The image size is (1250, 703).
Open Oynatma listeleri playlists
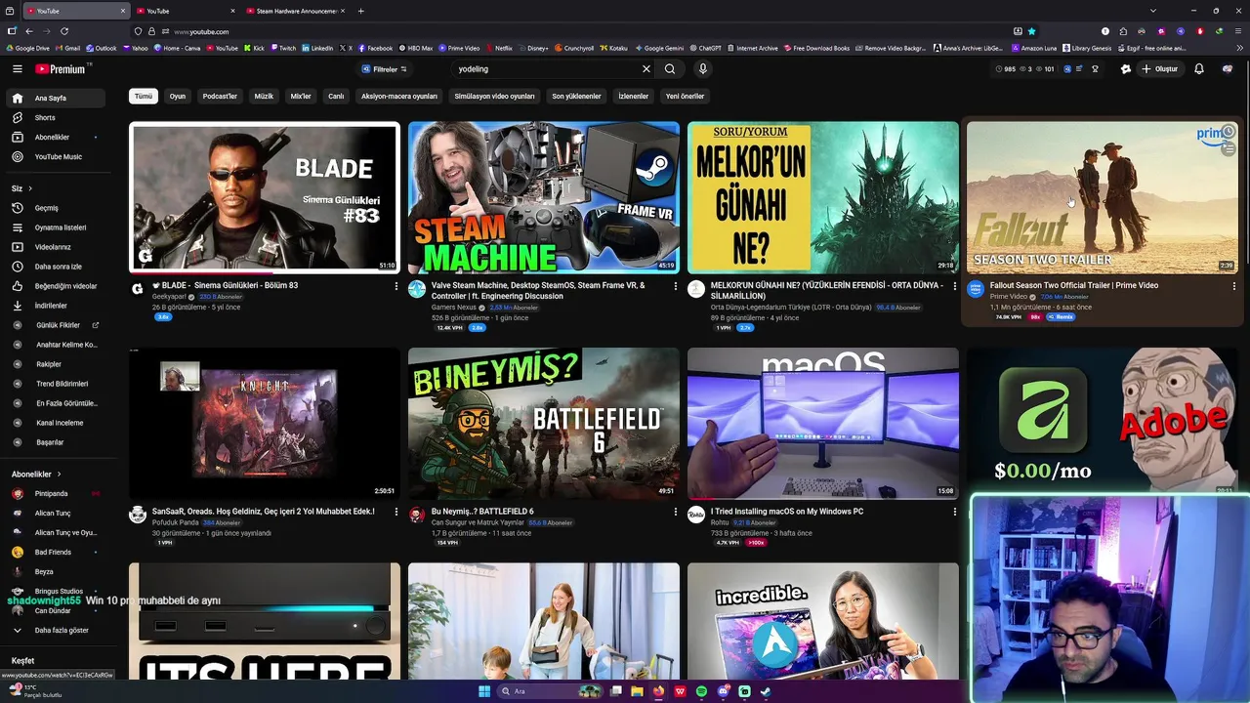54,227
